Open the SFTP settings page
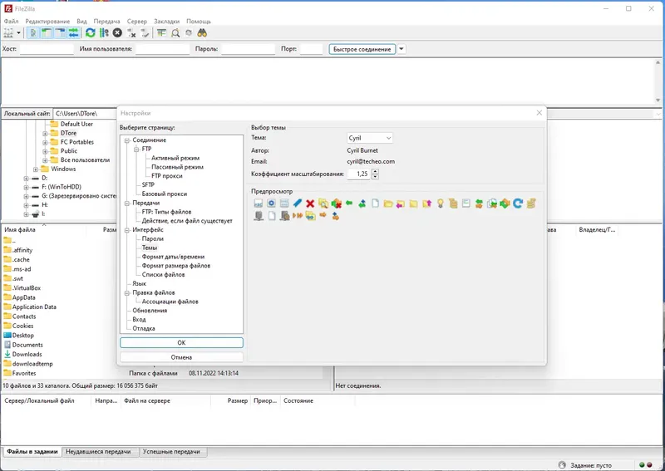 click(x=148, y=185)
